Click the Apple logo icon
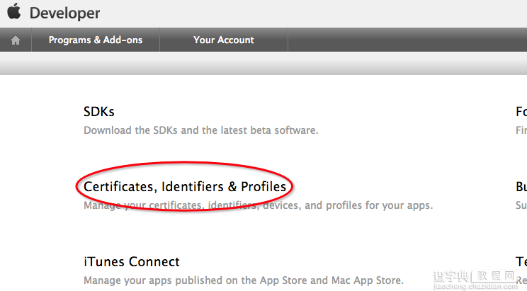 (x=14, y=11)
